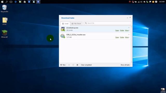Click the Download tasks list scrollbar
The width and height of the screenshot is (166, 93).
(x=132, y=44)
